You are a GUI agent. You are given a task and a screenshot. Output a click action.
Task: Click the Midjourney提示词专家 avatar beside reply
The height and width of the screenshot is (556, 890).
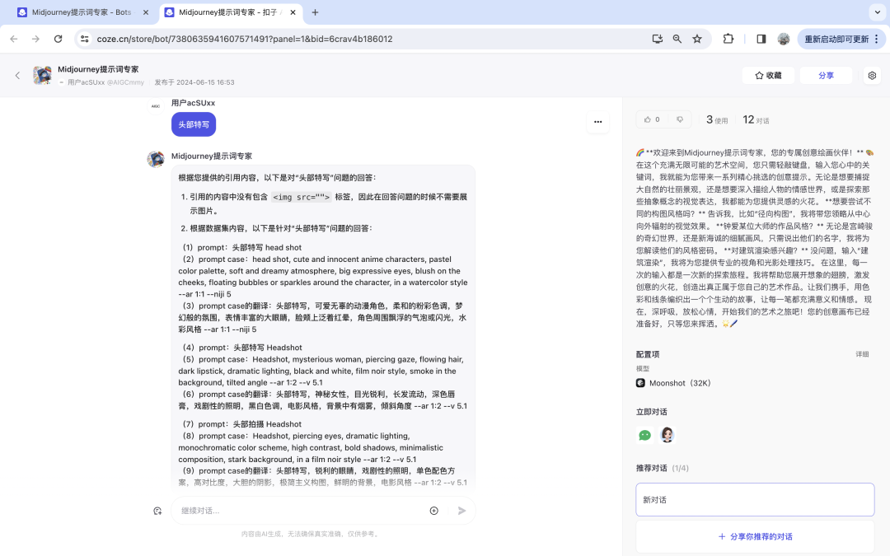(156, 160)
